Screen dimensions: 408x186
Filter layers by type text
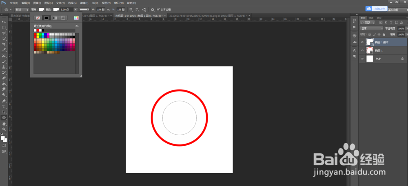(x=391, y=22)
